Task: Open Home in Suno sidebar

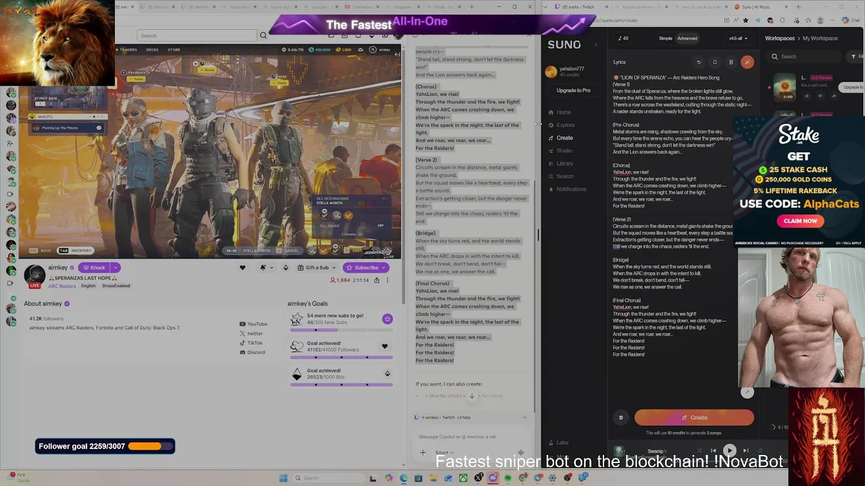Action: click(560, 112)
